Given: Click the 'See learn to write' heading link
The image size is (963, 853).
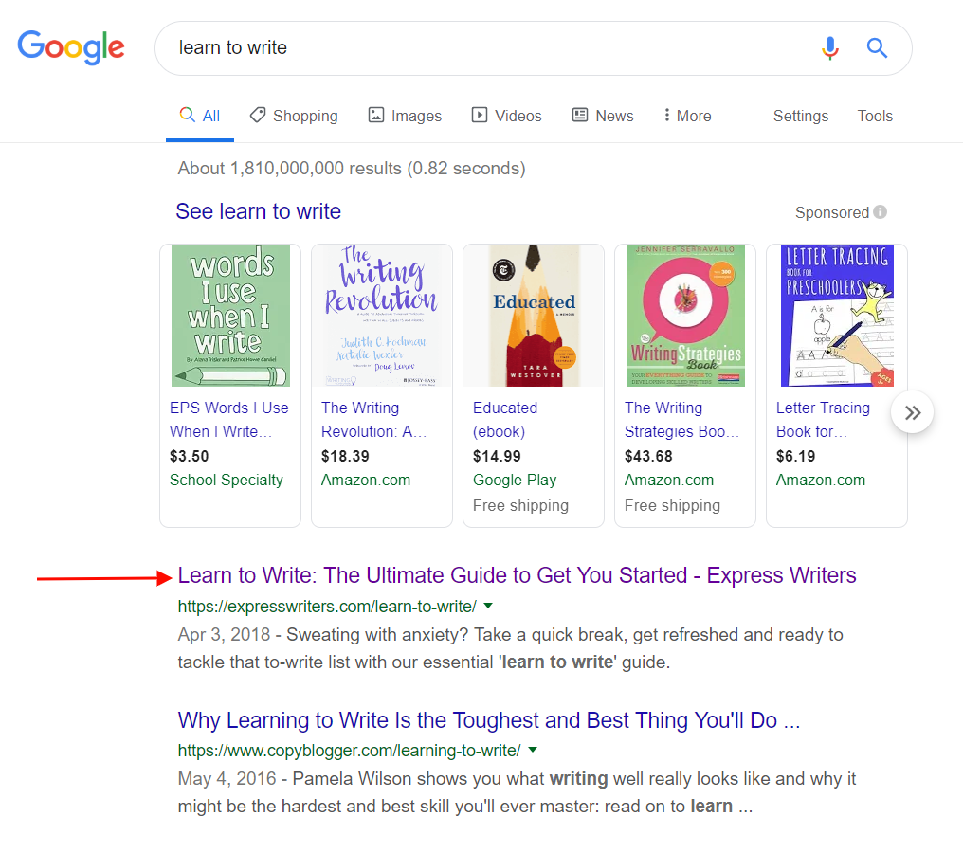Looking at the screenshot, I should 258,211.
